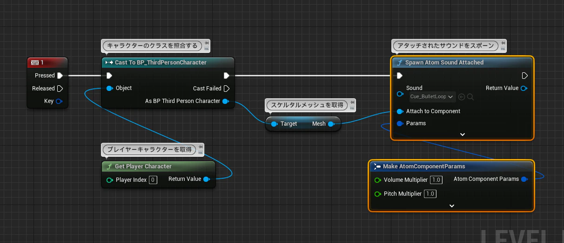Click the function icon on Spawn Atom Sound header
The height and width of the screenshot is (243, 564).
tap(400, 63)
